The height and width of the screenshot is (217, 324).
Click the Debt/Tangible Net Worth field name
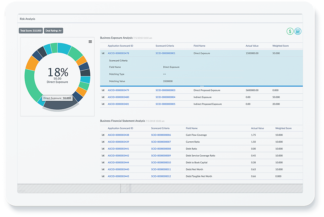click(x=199, y=176)
